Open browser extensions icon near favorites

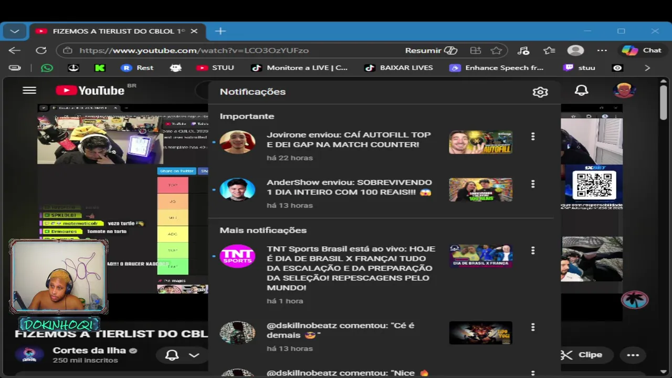[x=523, y=50]
